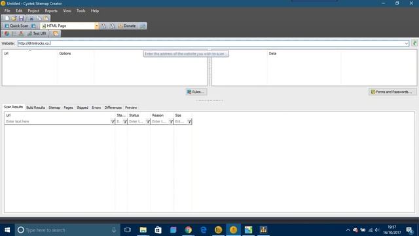Viewport: 419px width, 236px height.
Task: Open the View menu
Action: point(67,10)
